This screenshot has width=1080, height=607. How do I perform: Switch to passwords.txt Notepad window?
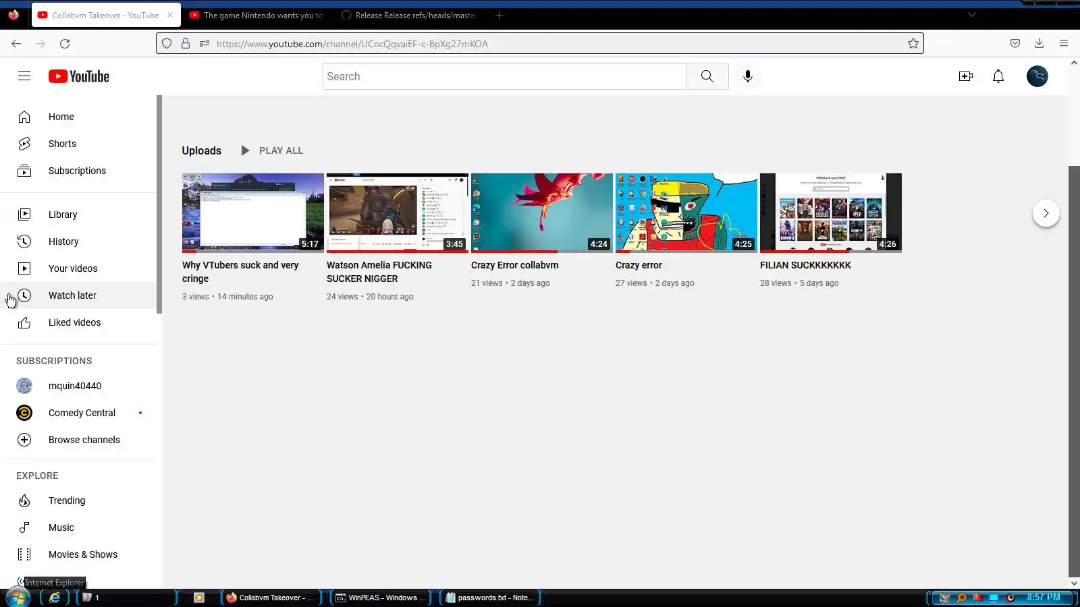(x=492, y=598)
